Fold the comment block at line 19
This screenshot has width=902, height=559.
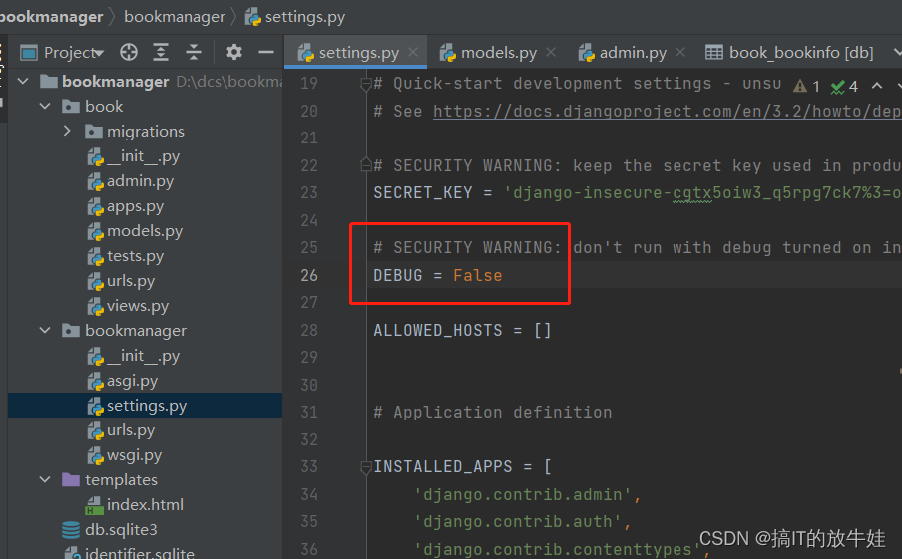click(x=366, y=85)
